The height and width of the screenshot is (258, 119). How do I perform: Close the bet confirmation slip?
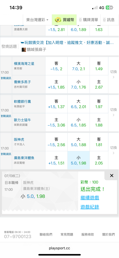pyautogui.click(x=112, y=175)
